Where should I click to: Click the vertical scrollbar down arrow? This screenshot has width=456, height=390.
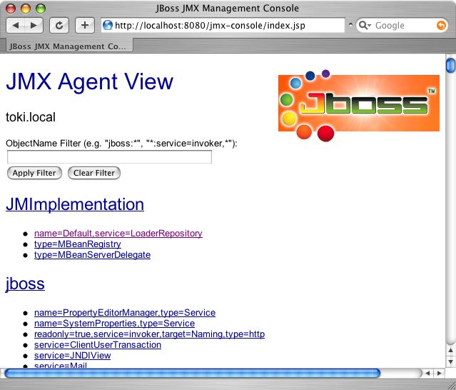pyautogui.click(x=450, y=361)
